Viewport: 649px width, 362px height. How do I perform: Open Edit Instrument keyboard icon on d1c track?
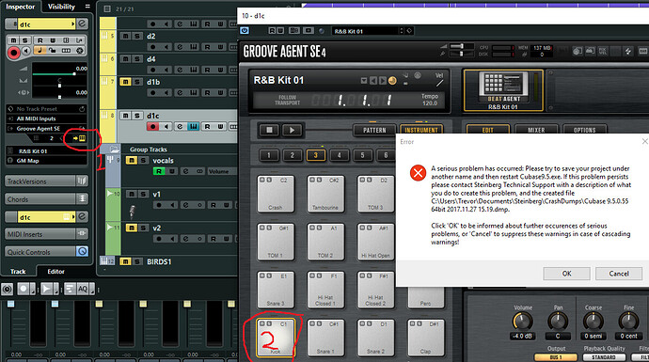pos(194,127)
